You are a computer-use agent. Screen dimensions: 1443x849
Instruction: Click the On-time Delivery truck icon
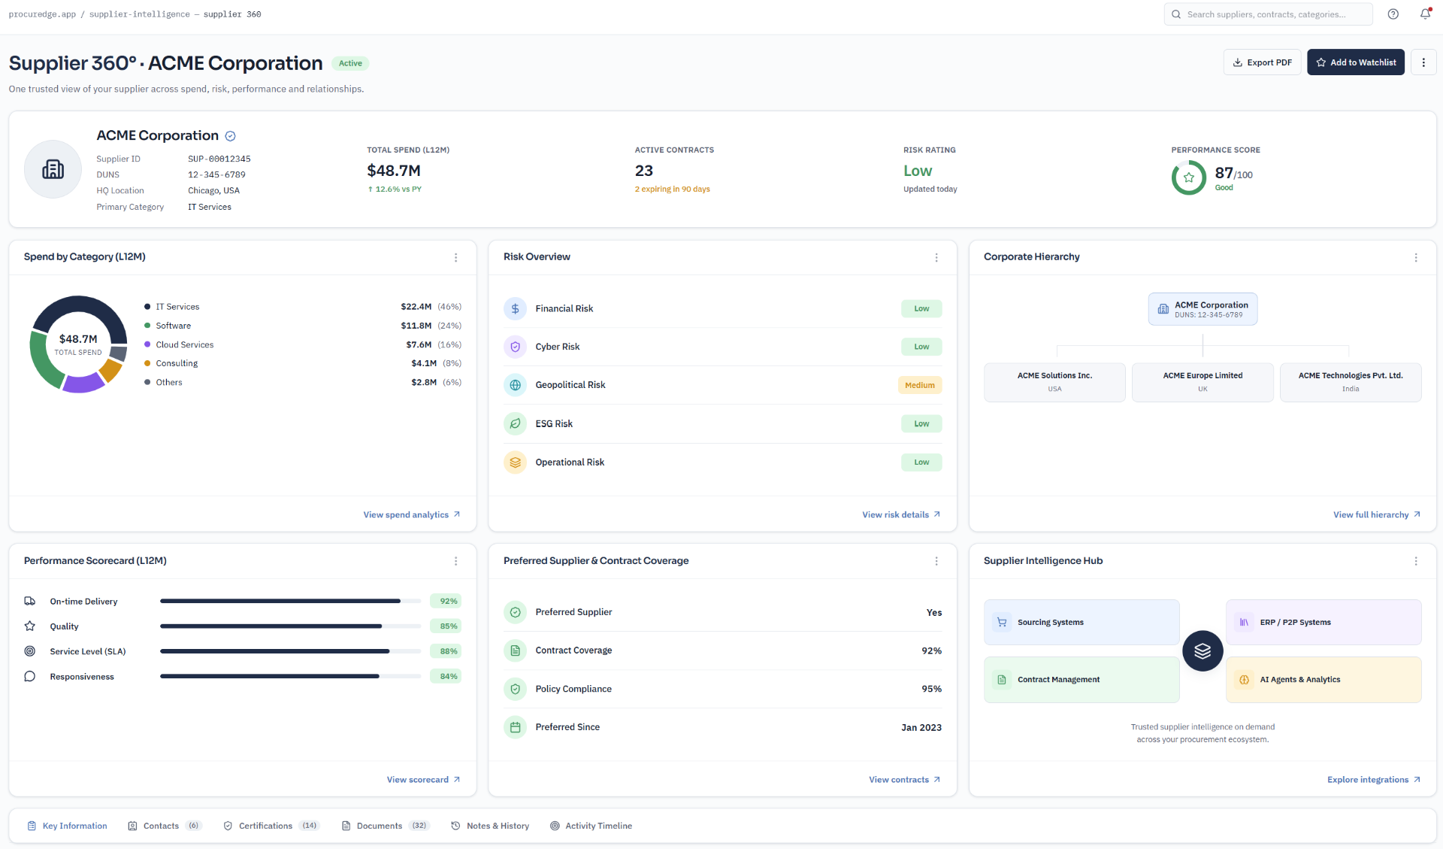click(30, 601)
